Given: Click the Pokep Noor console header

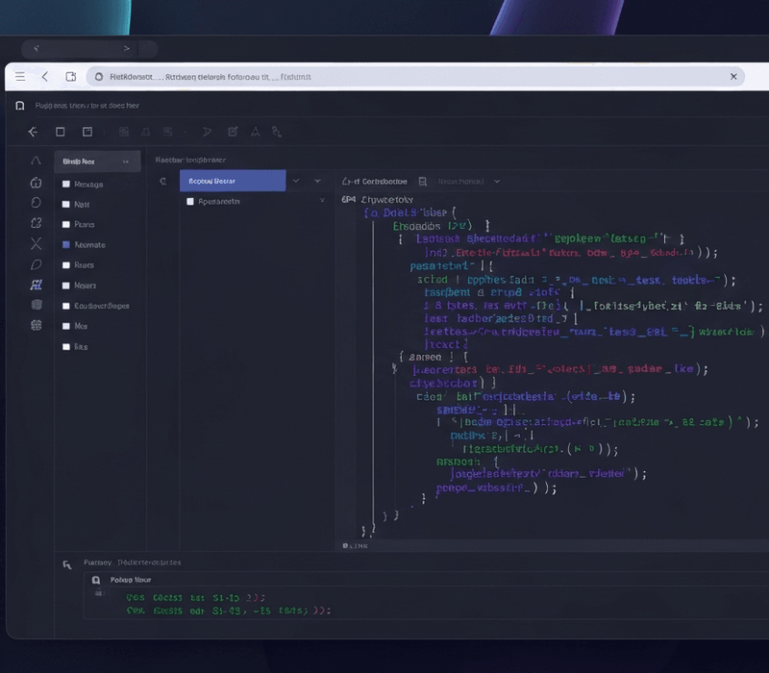Looking at the screenshot, I should click(x=131, y=580).
